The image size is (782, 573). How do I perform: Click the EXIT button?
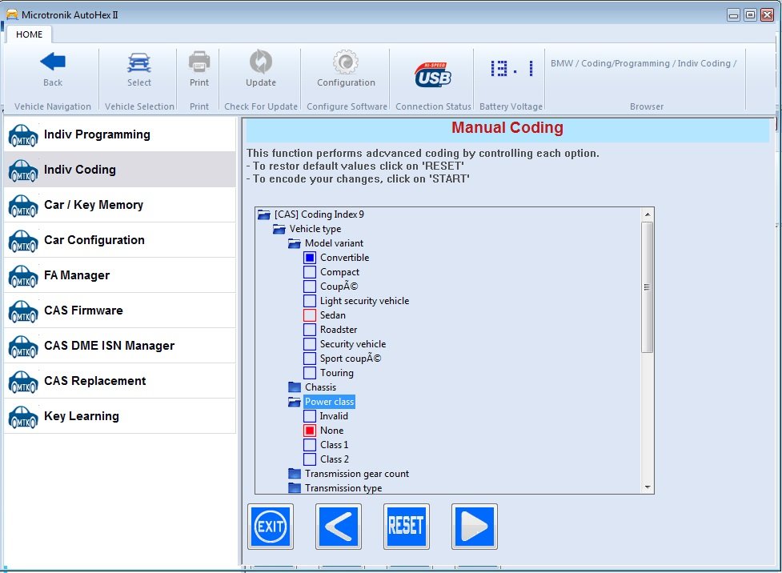click(x=271, y=526)
